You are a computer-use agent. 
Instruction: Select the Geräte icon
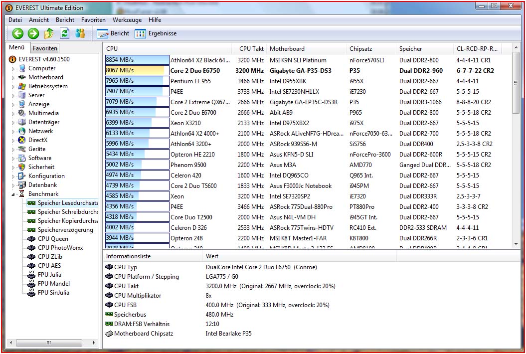pos(22,149)
